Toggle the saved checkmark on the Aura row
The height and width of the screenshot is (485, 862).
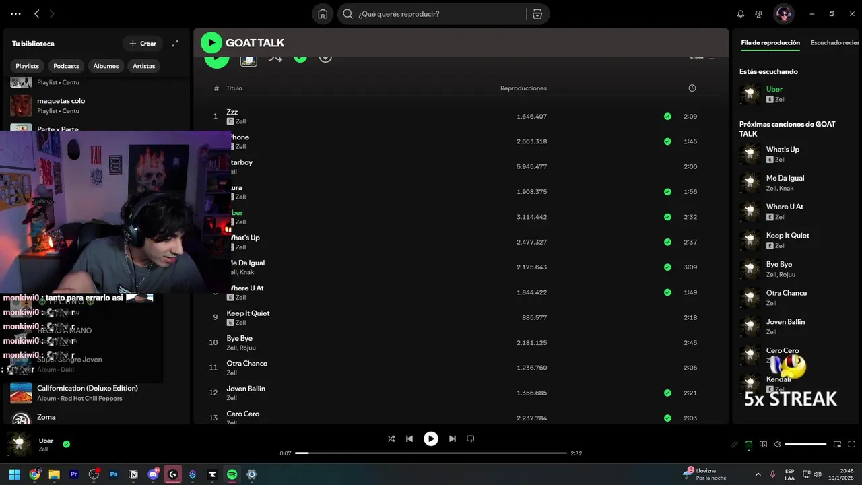[667, 192]
